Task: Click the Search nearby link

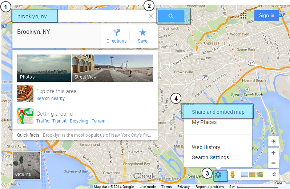Action: [51, 98]
